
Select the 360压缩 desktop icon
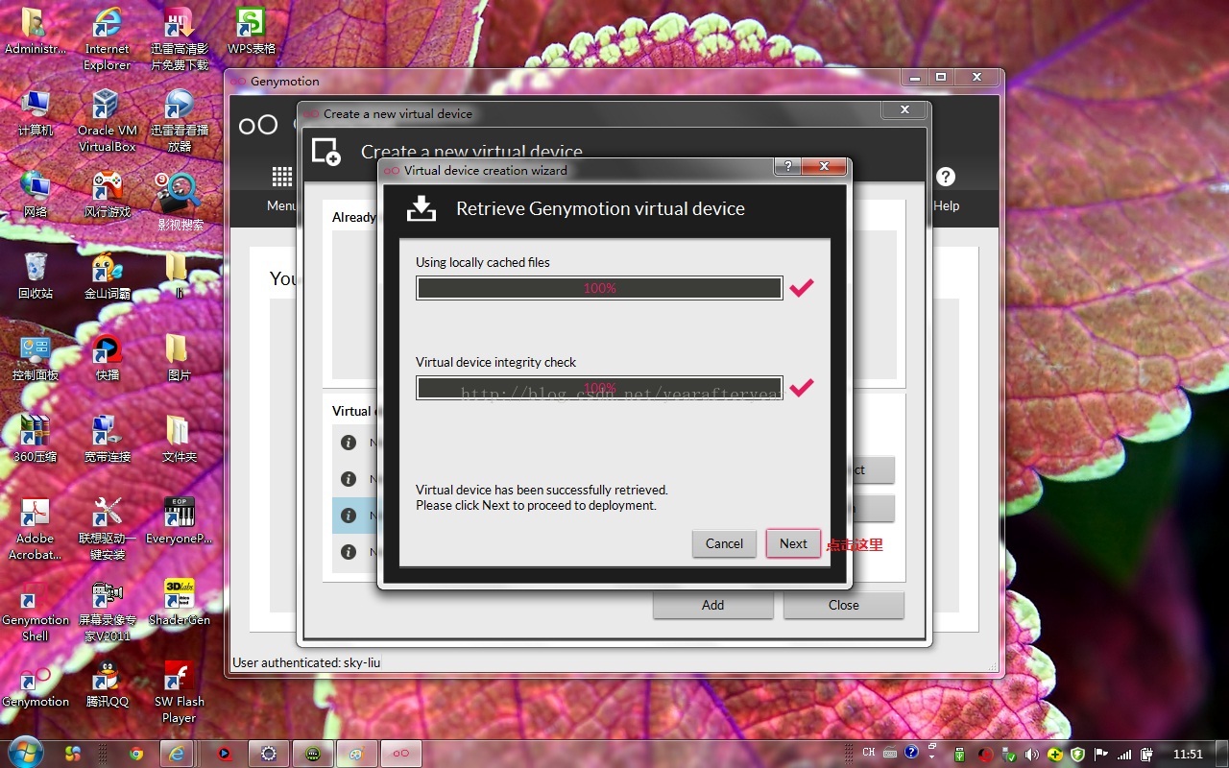click(36, 440)
